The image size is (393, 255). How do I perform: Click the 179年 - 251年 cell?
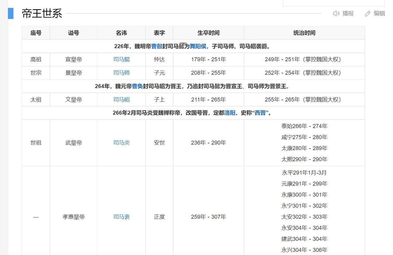point(208,59)
